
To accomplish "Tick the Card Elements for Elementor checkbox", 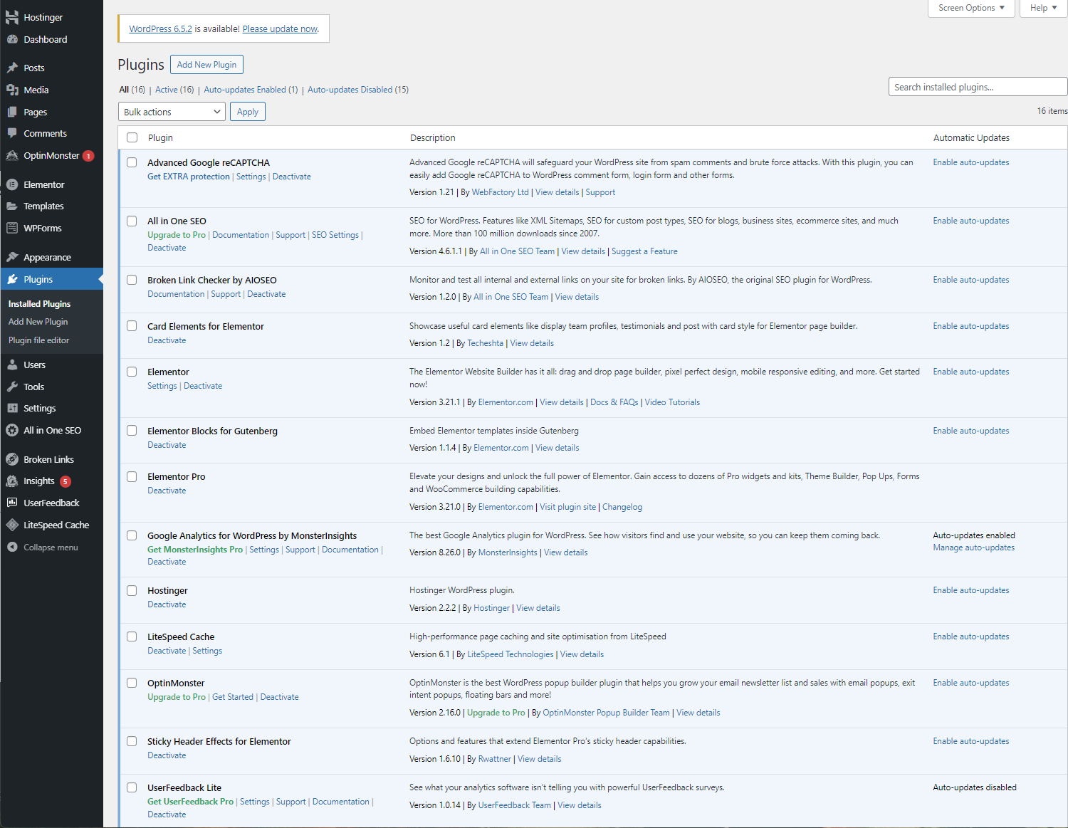I will 132,325.
